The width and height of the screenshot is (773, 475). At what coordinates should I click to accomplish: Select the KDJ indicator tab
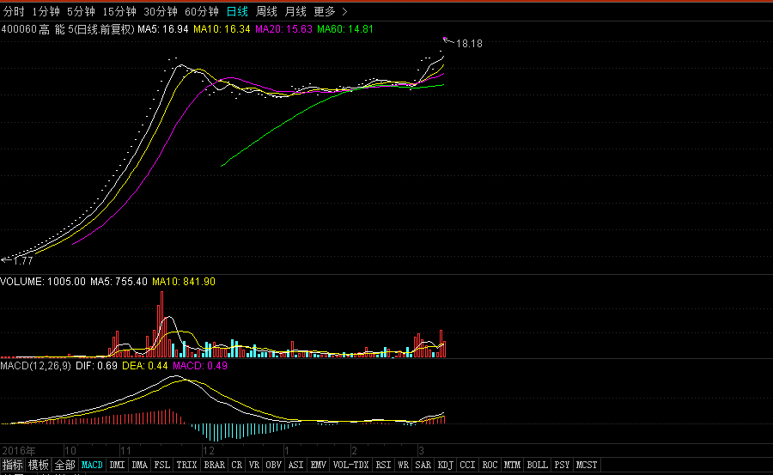[445, 465]
